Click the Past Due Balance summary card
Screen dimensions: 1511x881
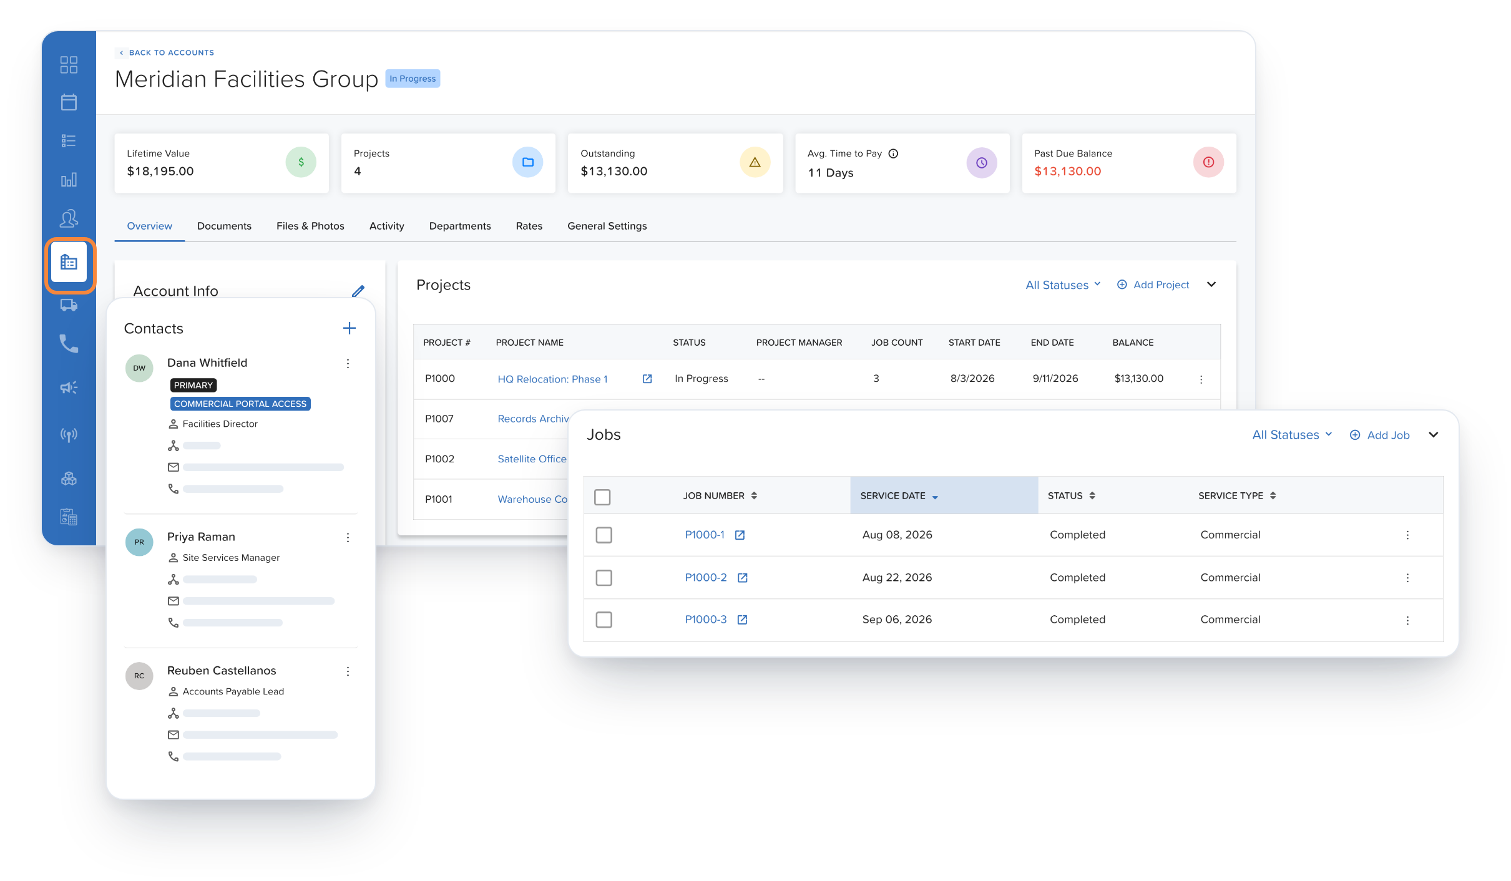1129,163
